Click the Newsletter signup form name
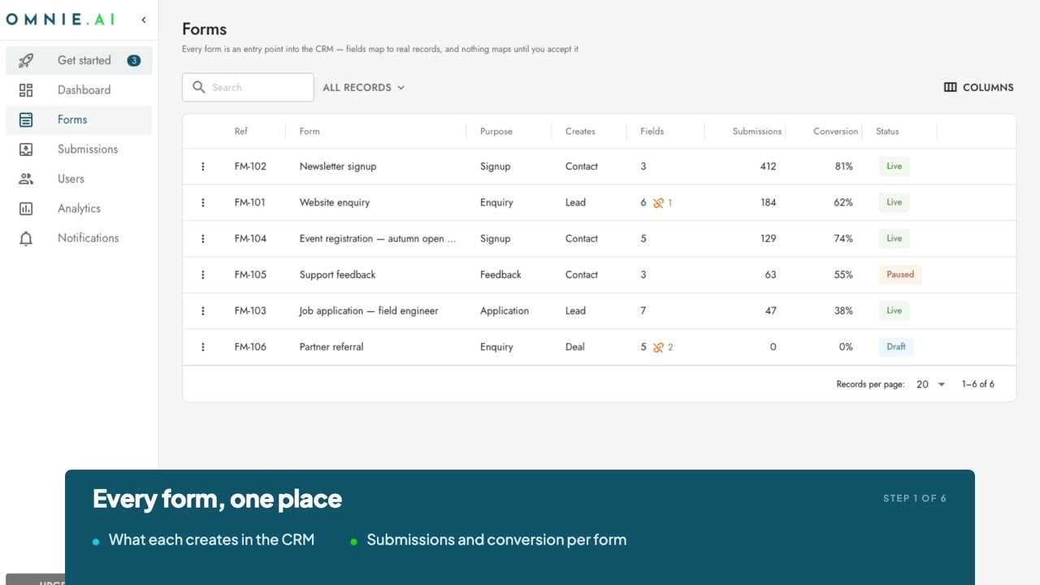1040x585 pixels. tap(338, 167)
